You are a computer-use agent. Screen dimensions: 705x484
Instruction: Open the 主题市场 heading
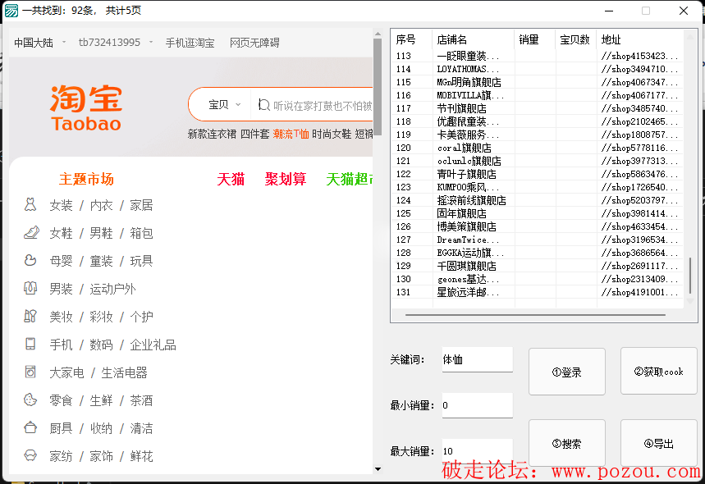[86, 180]
